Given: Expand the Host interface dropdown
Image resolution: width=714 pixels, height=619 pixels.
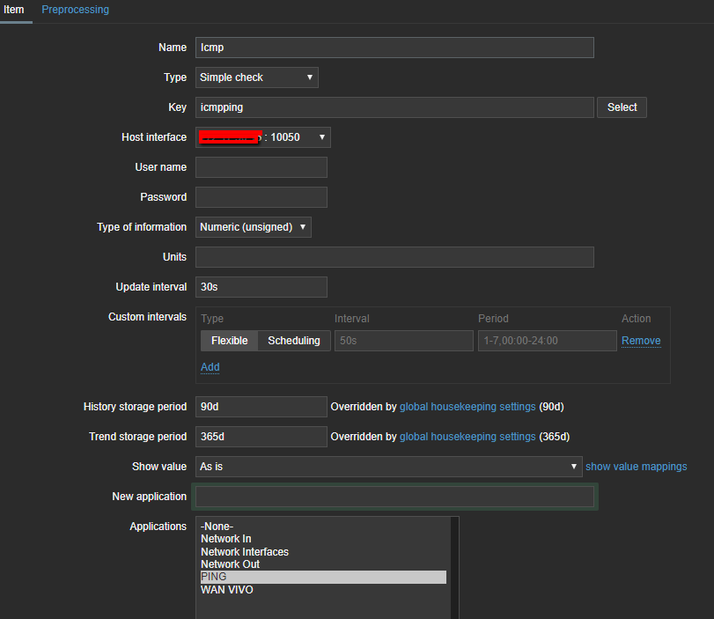Looking at the screenshot, I should point(262,137).
